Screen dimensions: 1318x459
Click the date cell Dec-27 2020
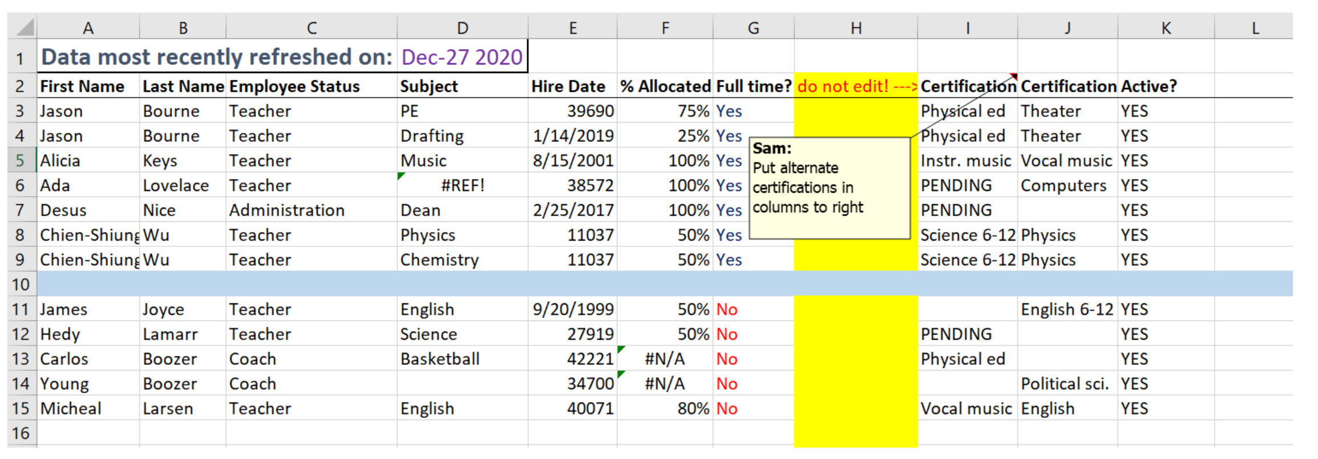tap(462, 57)
